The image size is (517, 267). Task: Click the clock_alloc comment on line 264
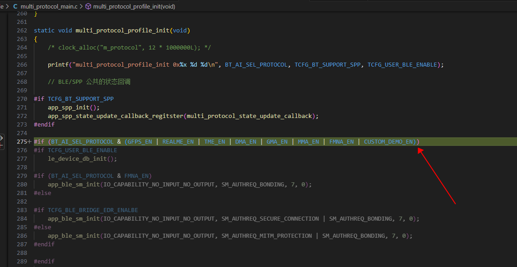pos(130,48)
